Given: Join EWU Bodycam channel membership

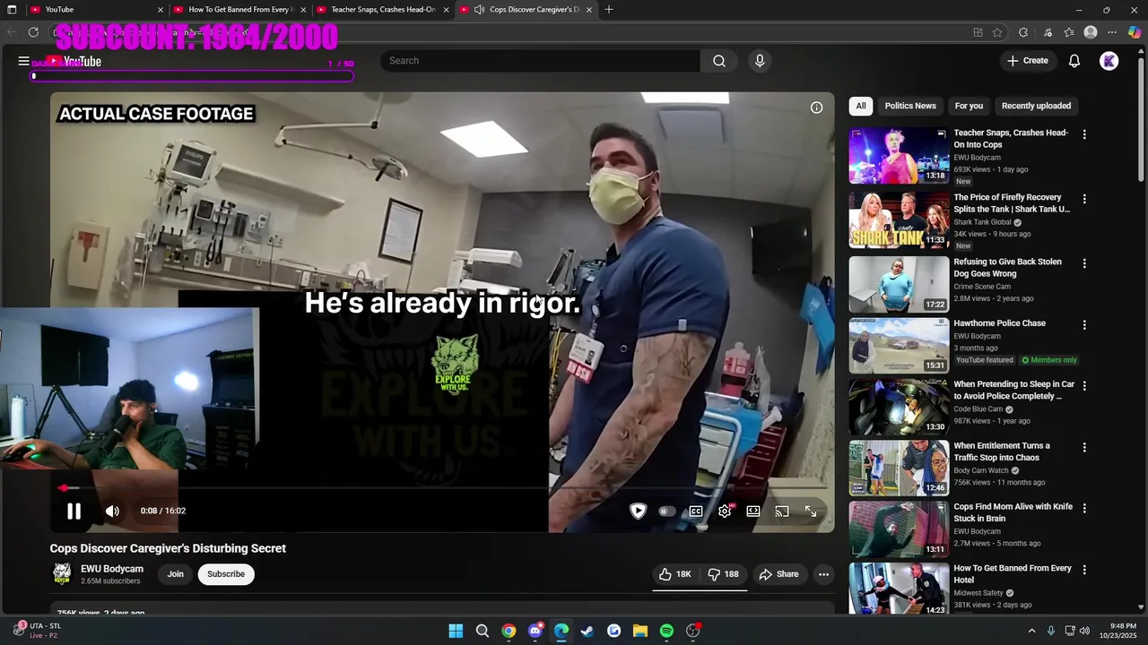Looking at the screenshot, I should pos(175,574).
